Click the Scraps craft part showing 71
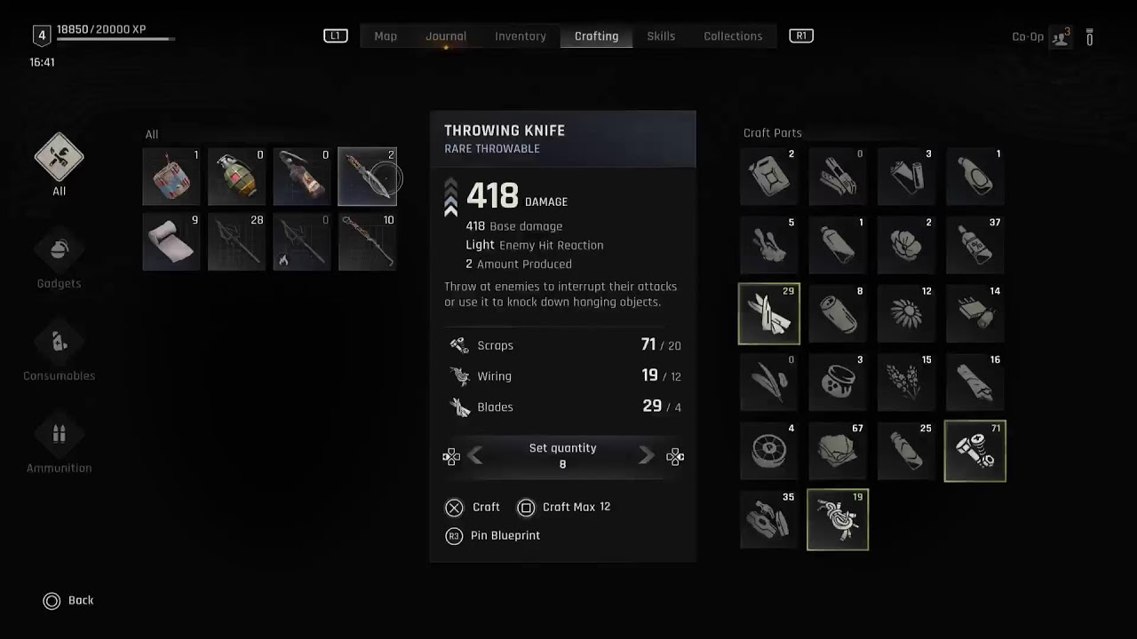 [x=975, y=451]
